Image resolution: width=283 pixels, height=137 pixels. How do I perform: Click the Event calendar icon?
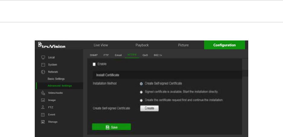coord(43,114)
